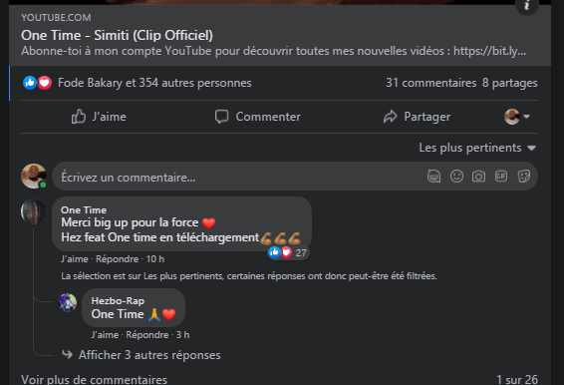The height and width of the screenshot is (385, 564).
Task: Open the 31 commentaires link
Action: click(430, 83)
